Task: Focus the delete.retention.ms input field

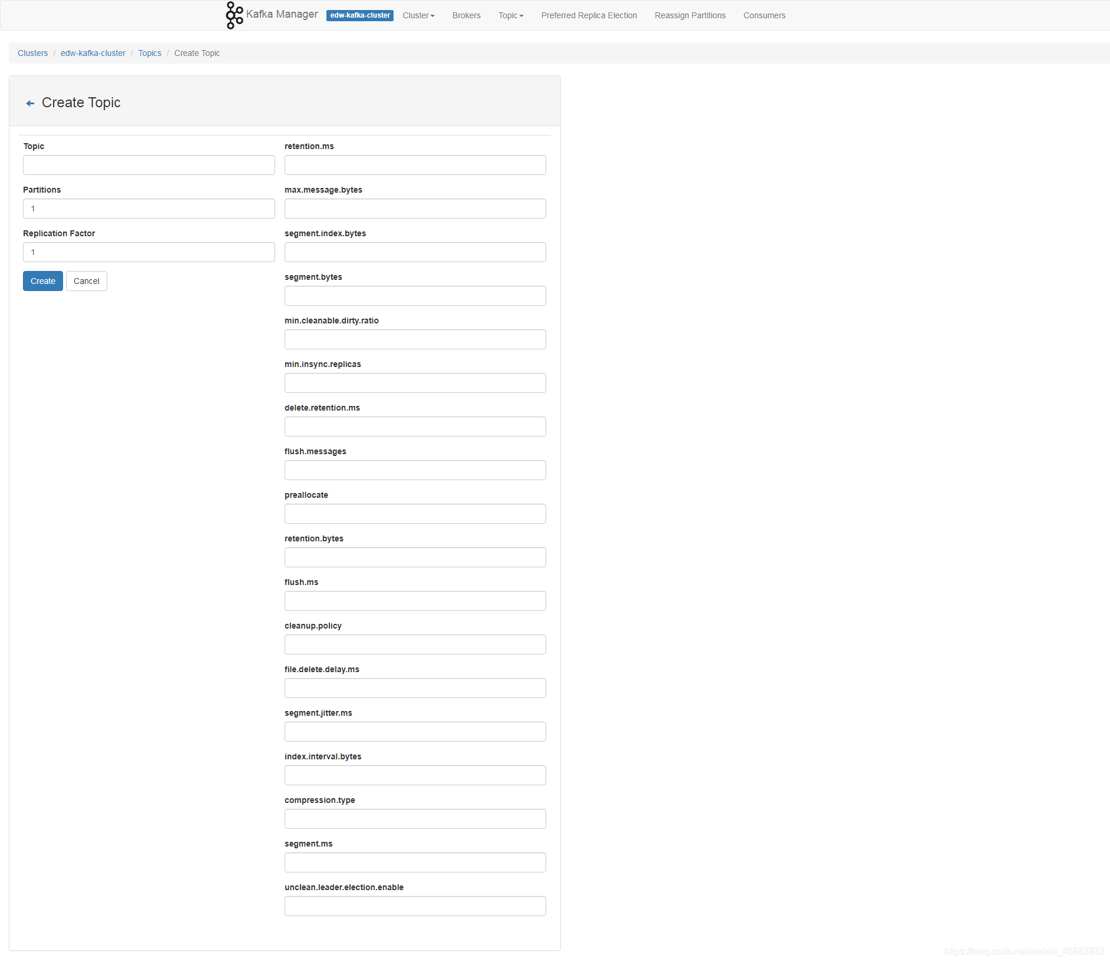Action: [x=415, y=427]
